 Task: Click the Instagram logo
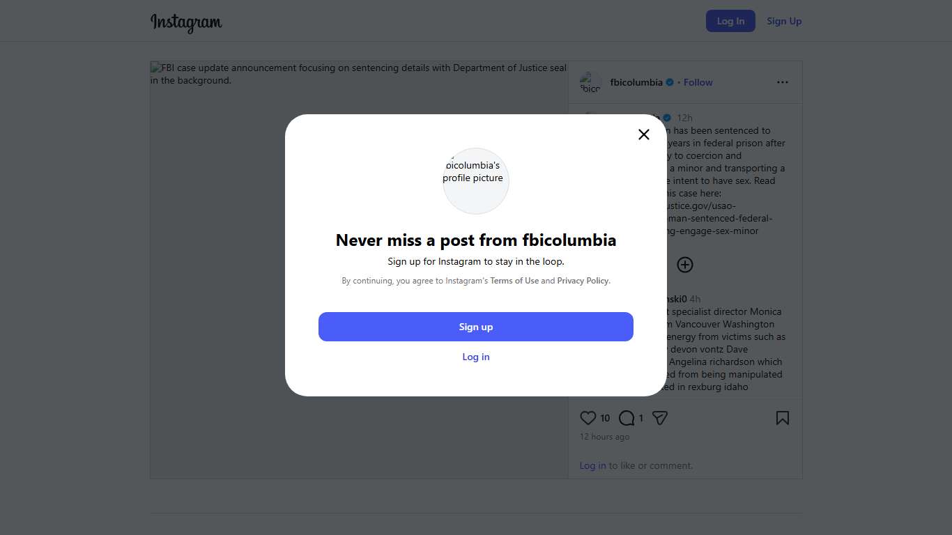click(186, 22)
